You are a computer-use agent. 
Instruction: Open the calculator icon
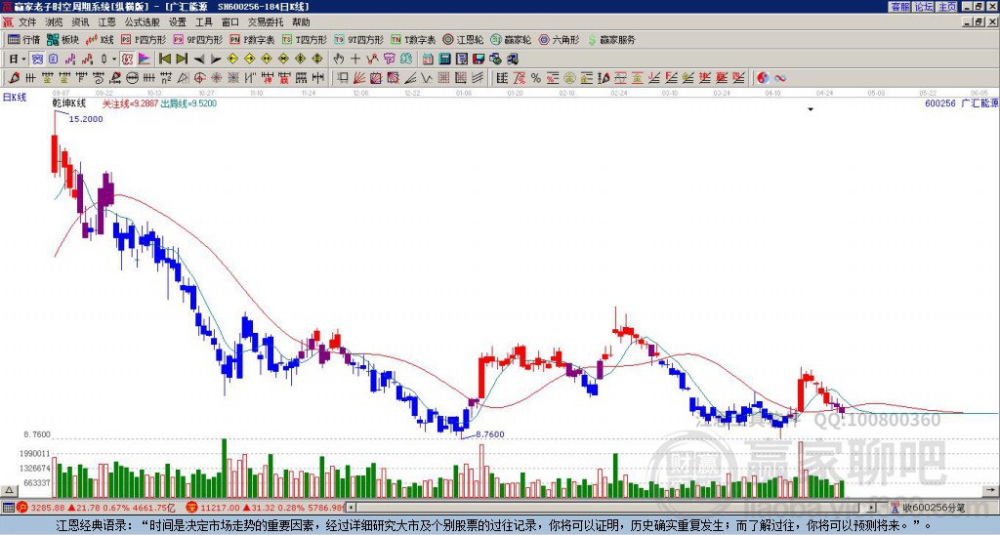(444, 60)
